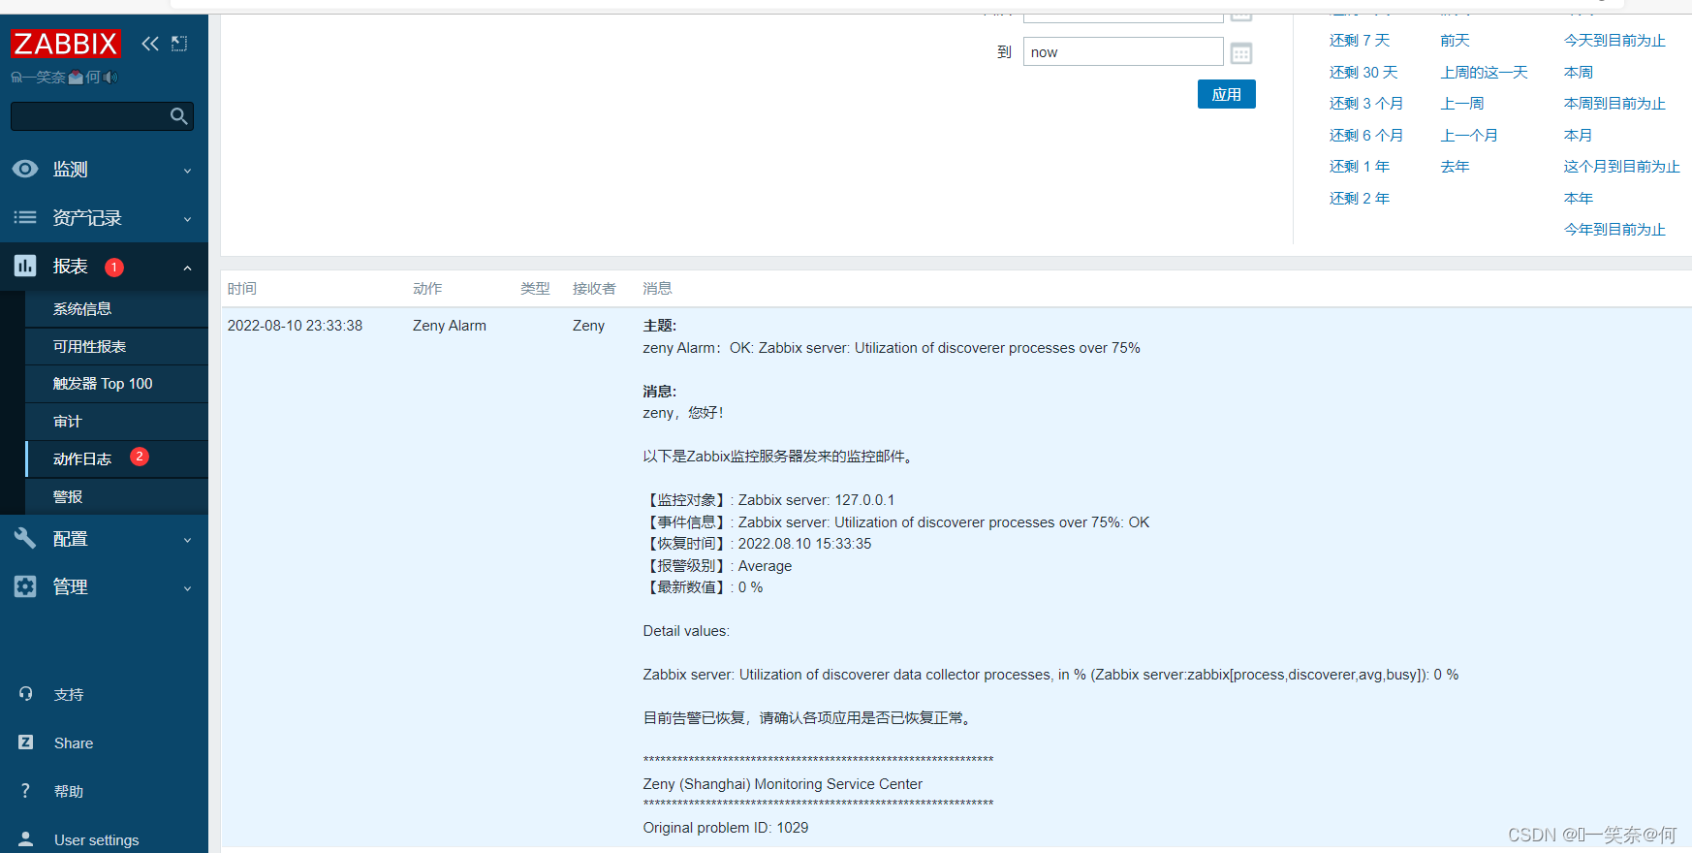Click the user settings person icon
Screen dimensions: 1692x853
pos(26,839)
